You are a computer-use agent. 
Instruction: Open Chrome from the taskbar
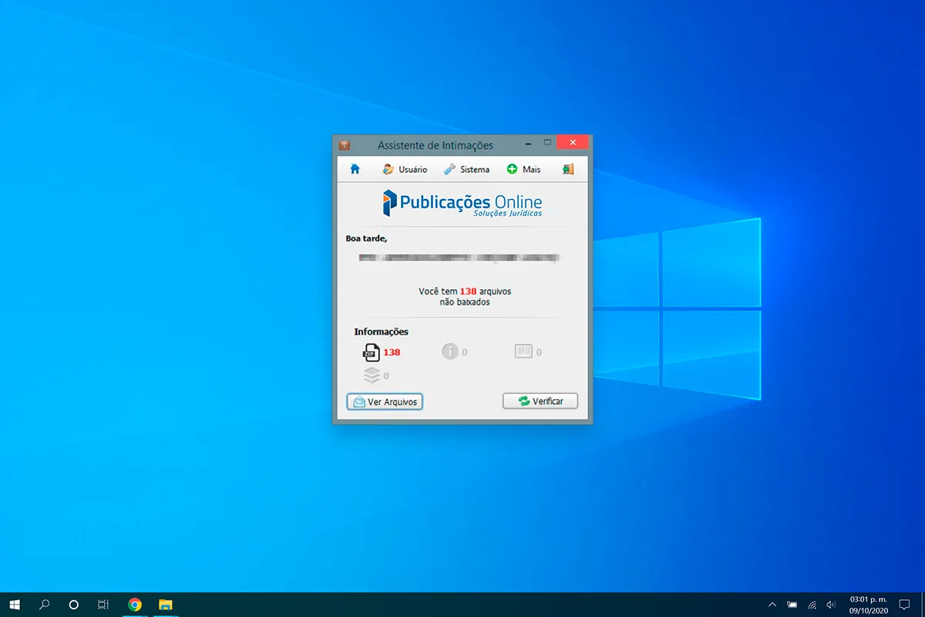(135, 605)
